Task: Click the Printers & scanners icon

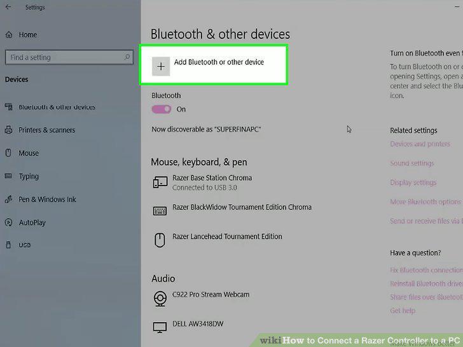Action: point(8,130)
